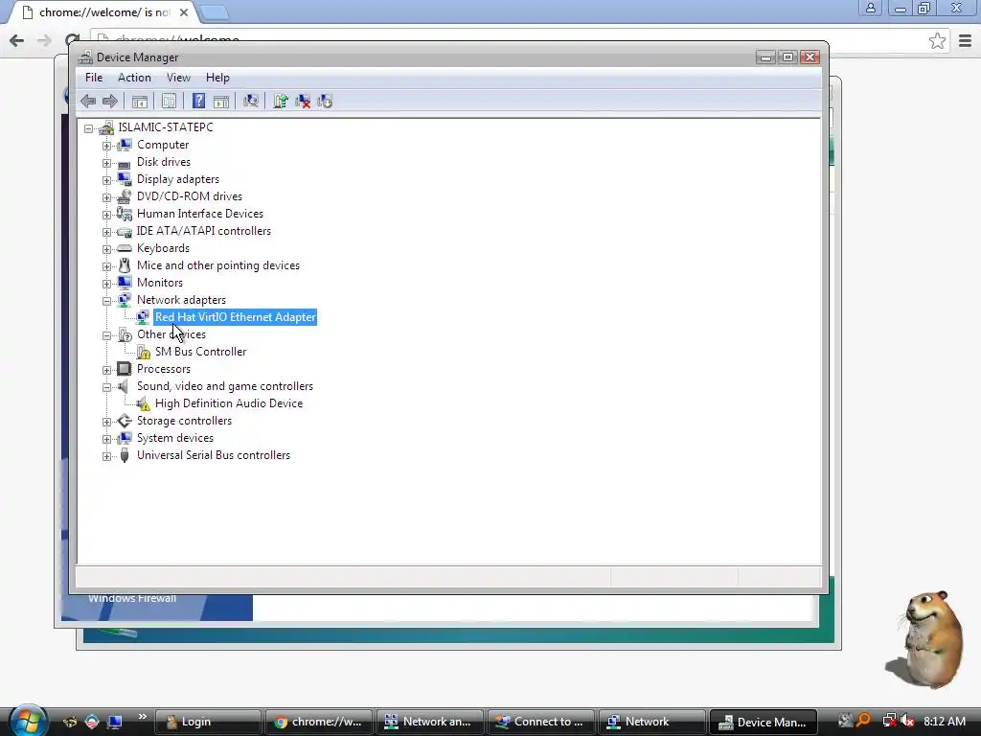Expand the Monitors category
Screen dimensions: 981x736
pyautogui.click(x=107, y=284)
